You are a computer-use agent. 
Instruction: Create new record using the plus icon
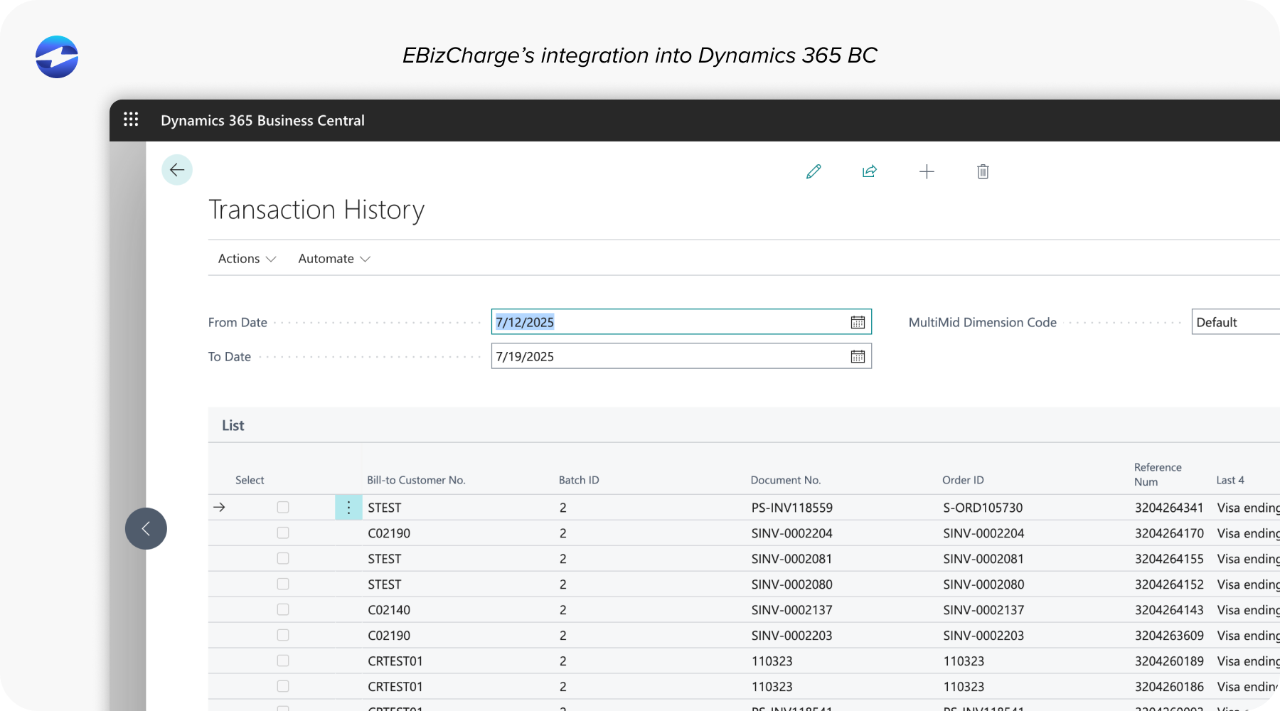(927, 171)
